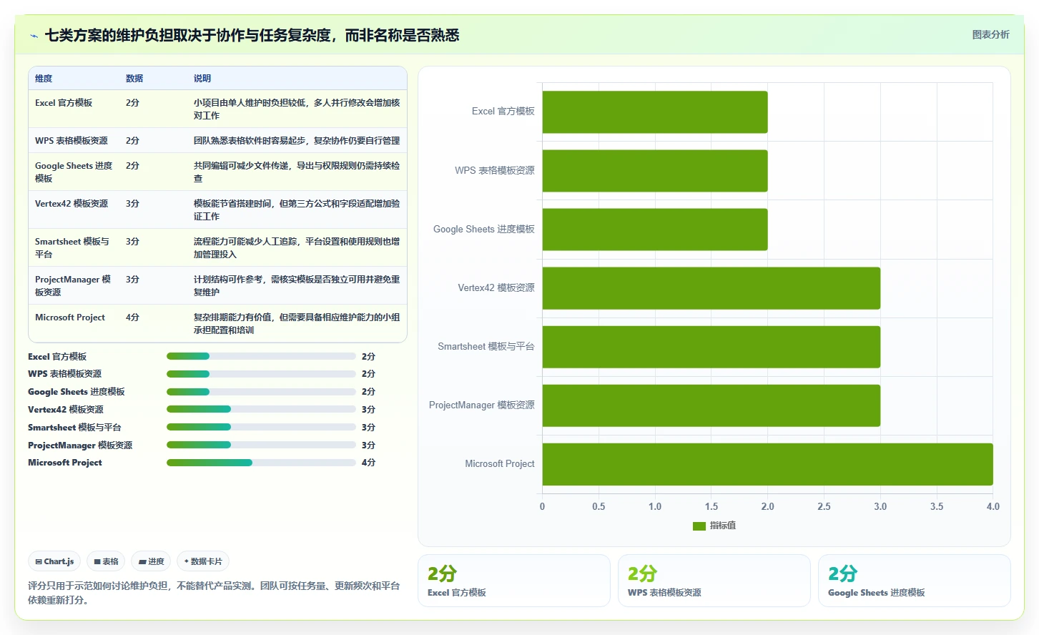
Task: Click the Google Sheets 进度模板 chart bar
Action: click(x=655, y=230)
